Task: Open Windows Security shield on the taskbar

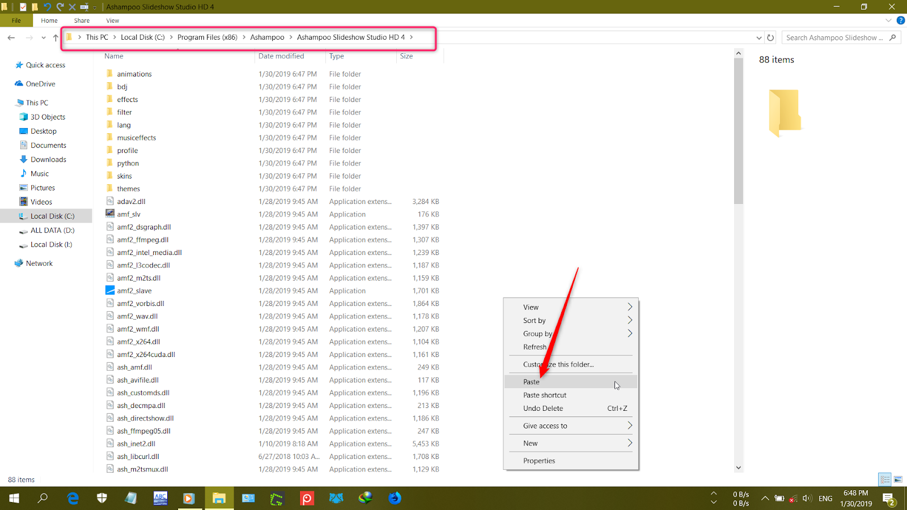Action: (x=102, y=498)
